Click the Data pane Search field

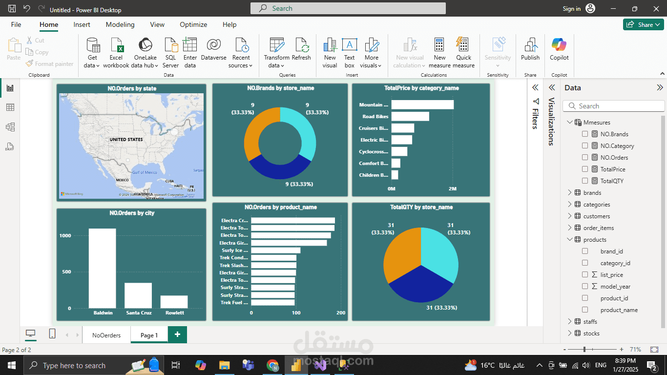[614, 106]
